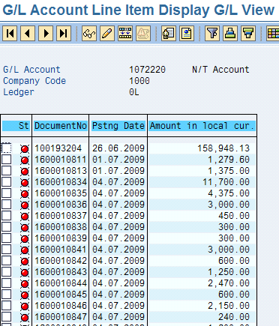Tick checkbox for document 1600010834
This screenshot has height=326, width=279.
coord(7,181)
